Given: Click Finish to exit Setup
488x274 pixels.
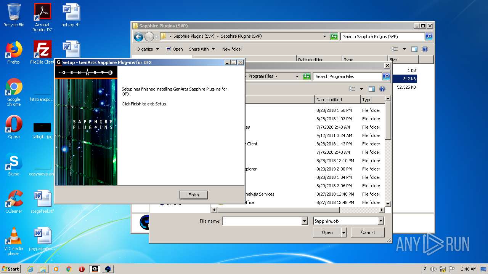Looking at the screenshot, I should (193, 195).
